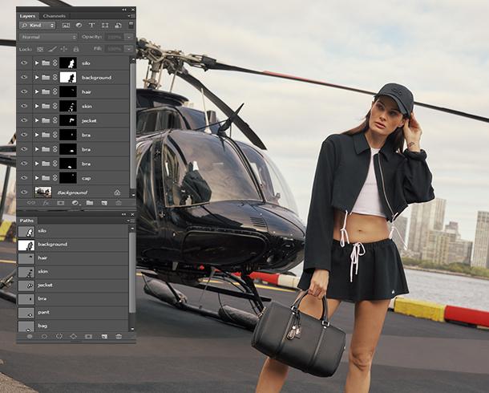Expand the lowercase background group folder
This screenshot has width=489, height=393.
point(37,77)
